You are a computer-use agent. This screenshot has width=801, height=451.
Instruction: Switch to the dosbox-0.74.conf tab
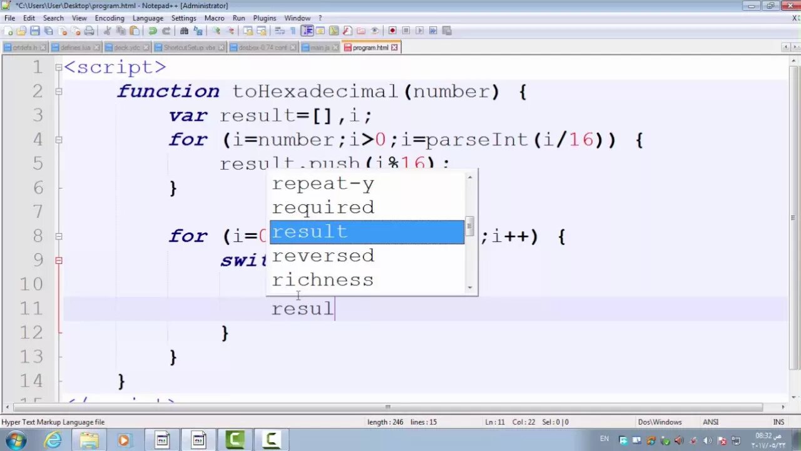tap(263, 48)
